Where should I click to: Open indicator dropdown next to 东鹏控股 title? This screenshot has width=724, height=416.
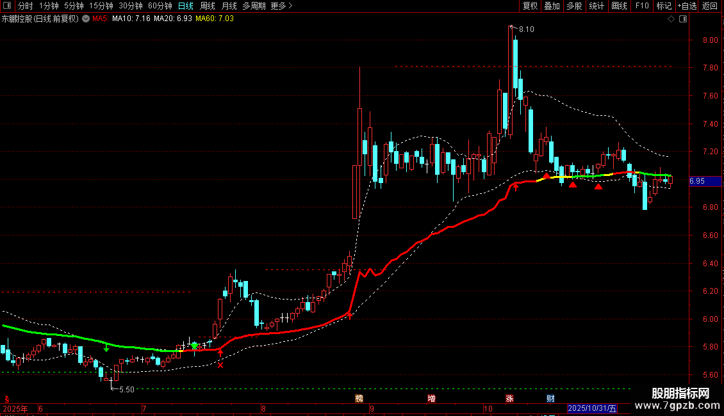coord(86,19)
